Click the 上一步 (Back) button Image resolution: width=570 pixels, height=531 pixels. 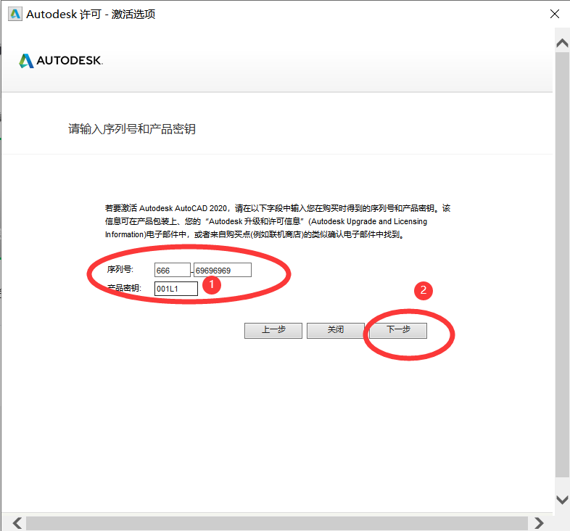click(273, 330)
